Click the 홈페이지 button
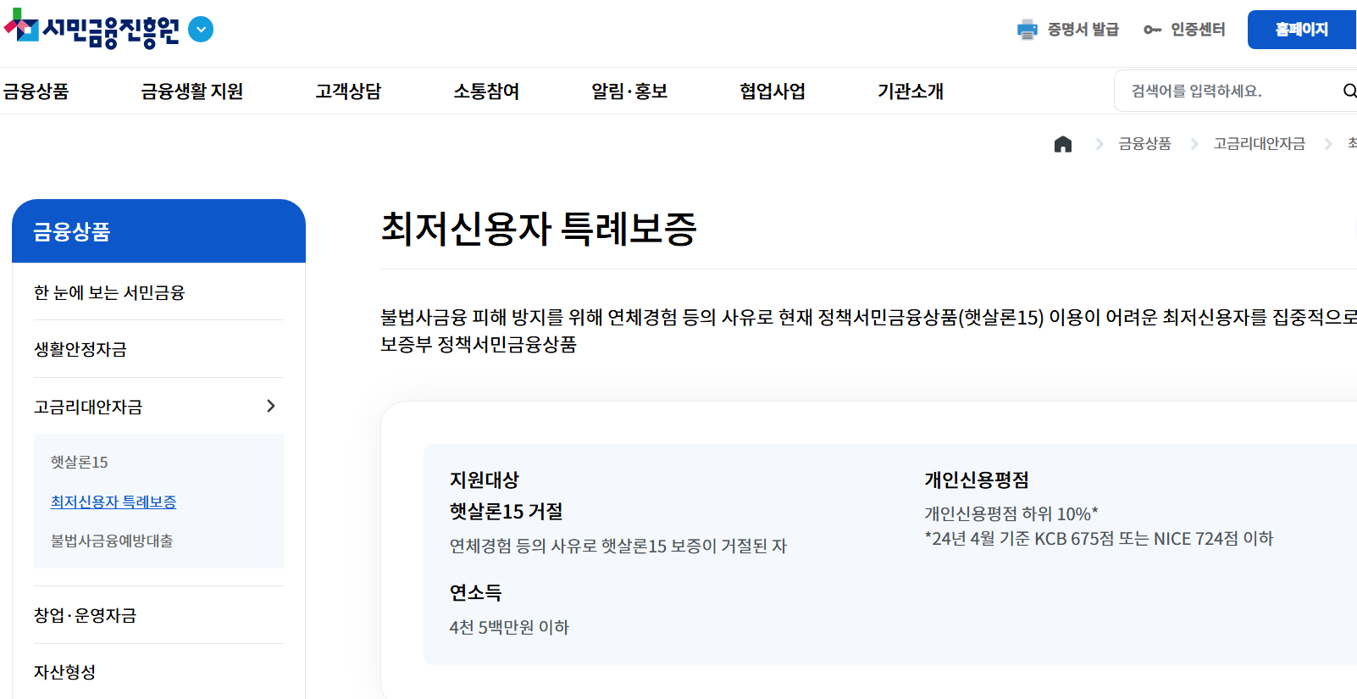Screen dimensions: 1357x699 tap(1302, 30)
